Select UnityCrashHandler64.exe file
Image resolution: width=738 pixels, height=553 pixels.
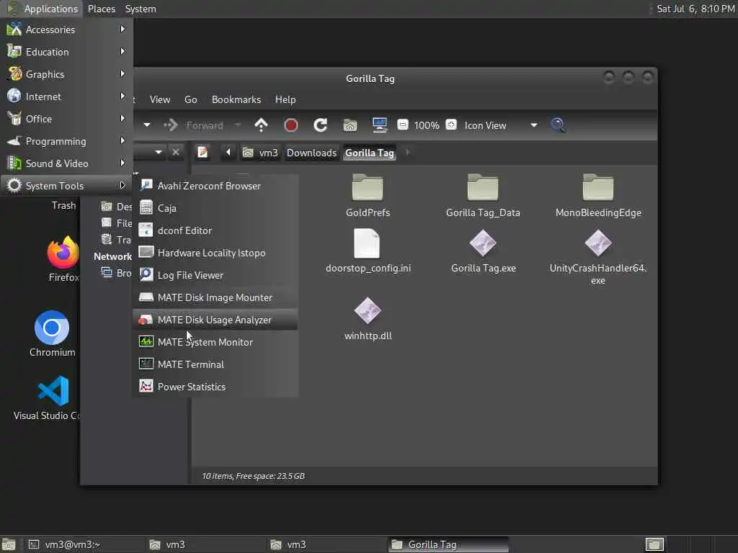(597, 256)
